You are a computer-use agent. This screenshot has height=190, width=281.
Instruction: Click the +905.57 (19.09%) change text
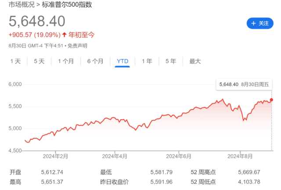click(x=35, y=35)
